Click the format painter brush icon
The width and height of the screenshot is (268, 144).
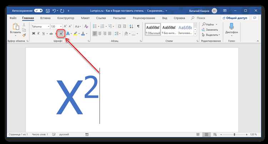tap(24, 35)
